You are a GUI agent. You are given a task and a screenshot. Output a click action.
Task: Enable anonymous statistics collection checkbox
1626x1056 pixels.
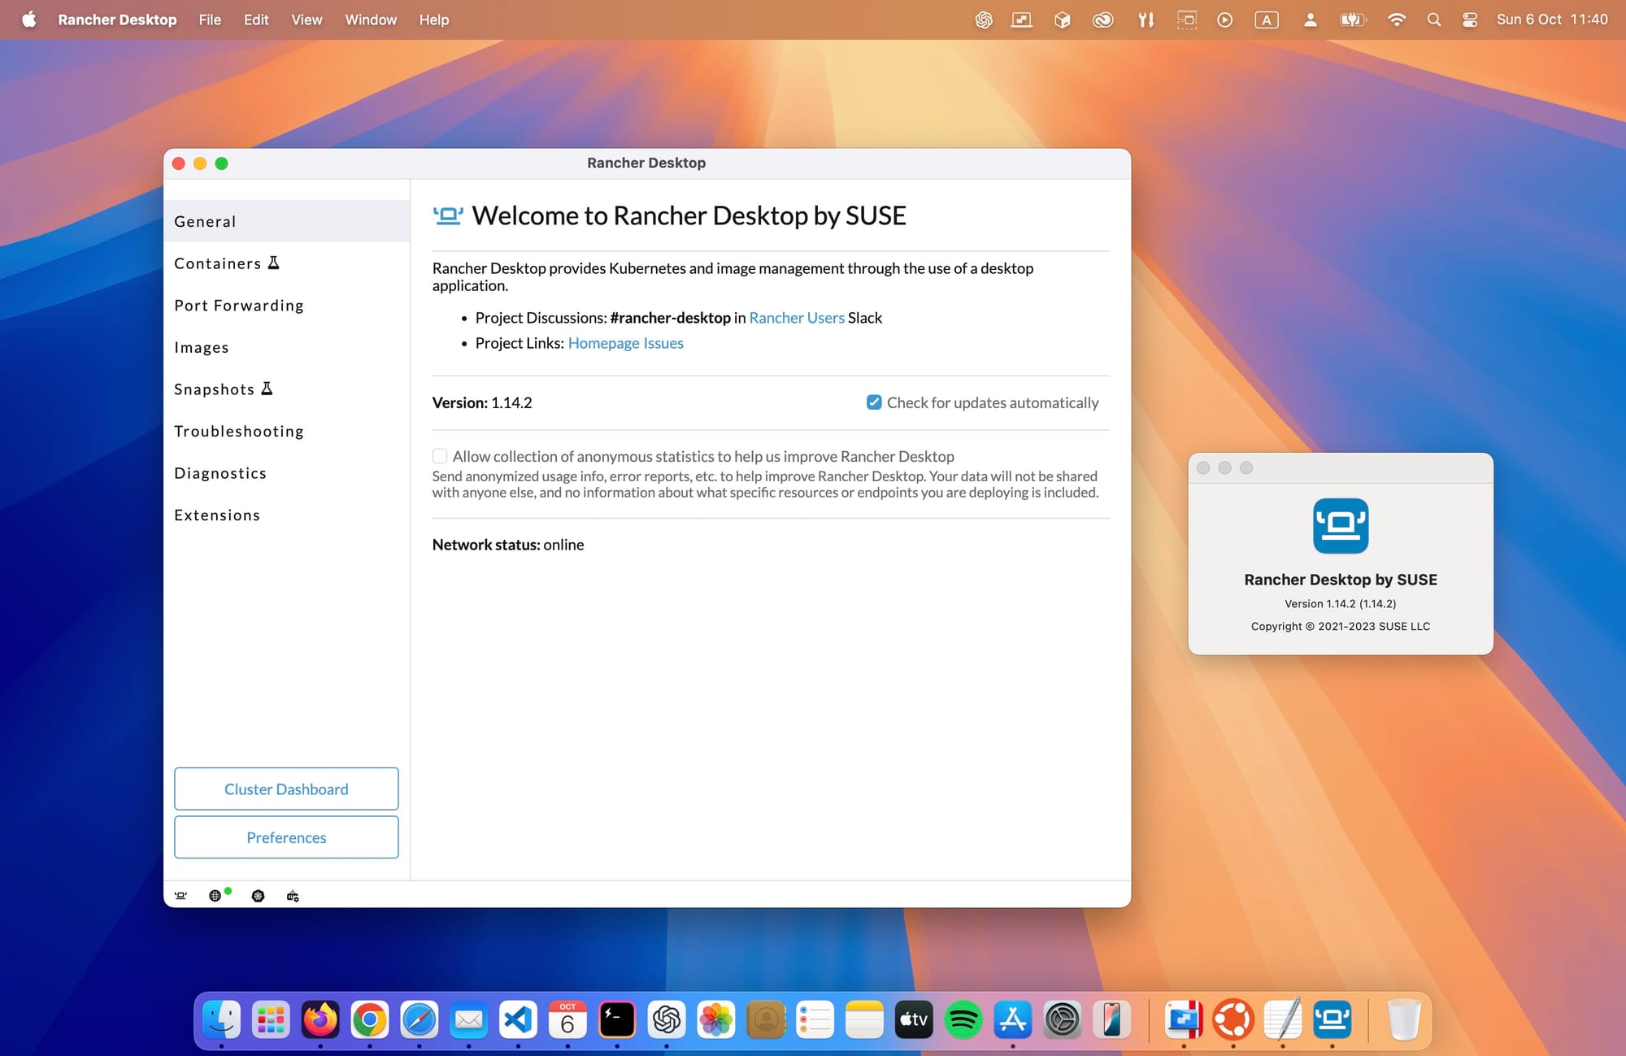[440, 456]
